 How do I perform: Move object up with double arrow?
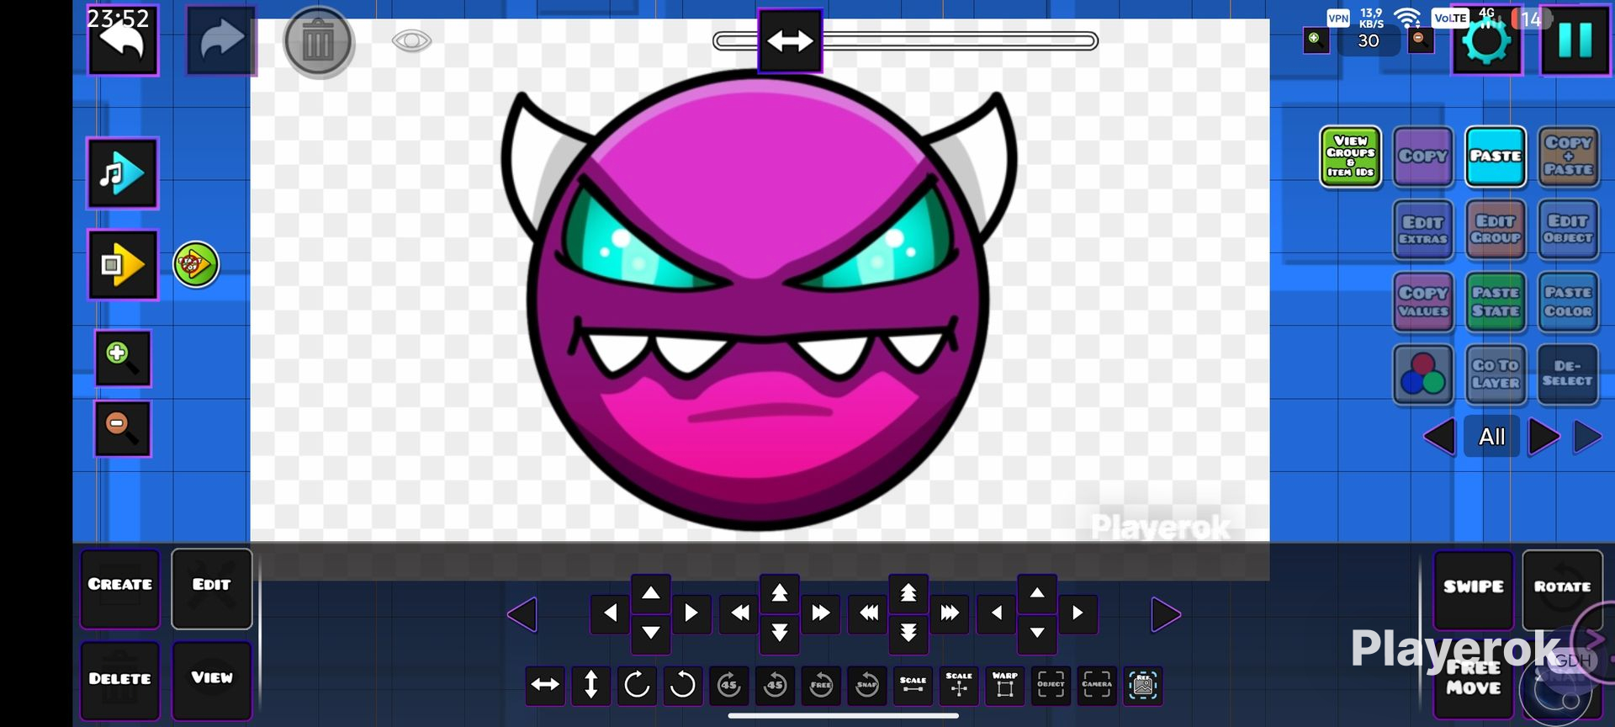(x=780, y=593)
